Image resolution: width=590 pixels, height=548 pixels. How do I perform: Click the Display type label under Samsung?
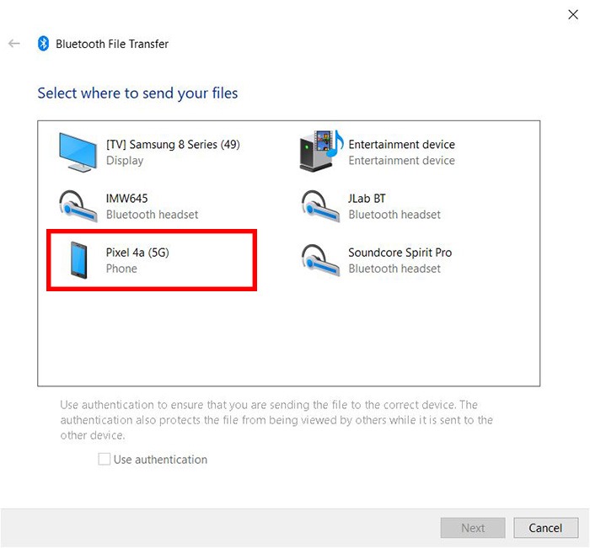tap(125, 161)
